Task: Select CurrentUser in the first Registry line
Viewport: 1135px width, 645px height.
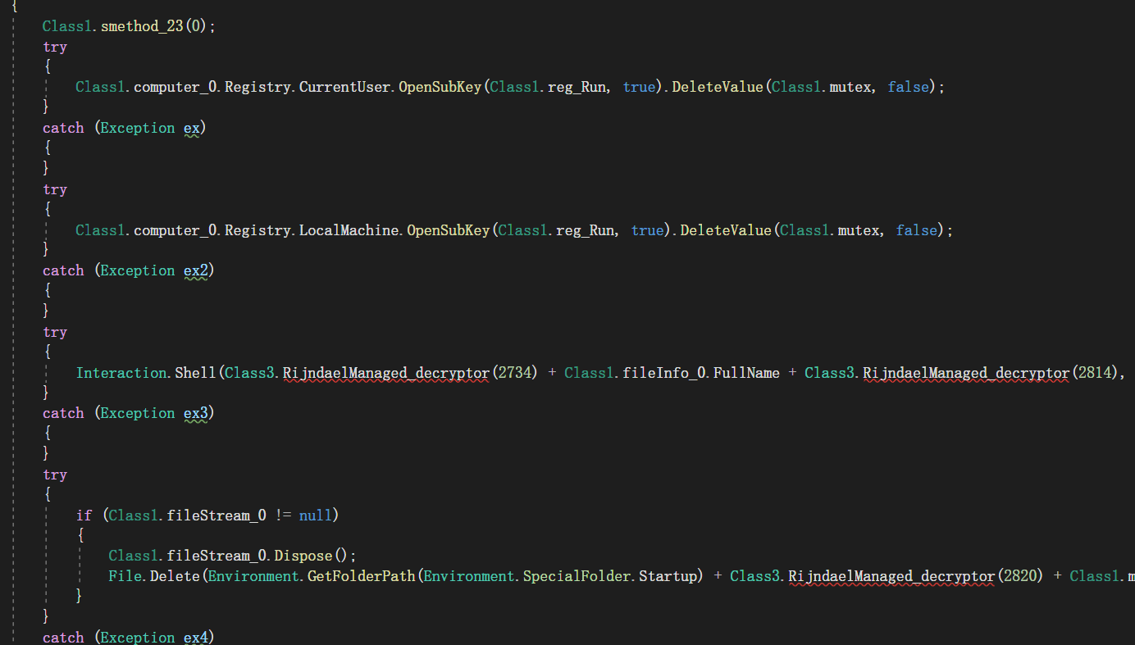Action: click(x=344, y=86)
